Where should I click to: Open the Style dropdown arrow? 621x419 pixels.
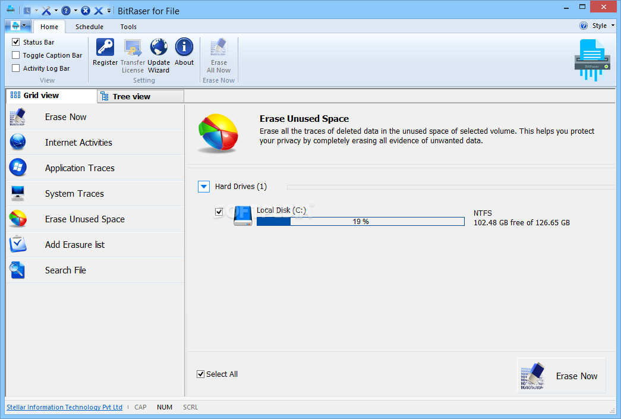[613, 26]
